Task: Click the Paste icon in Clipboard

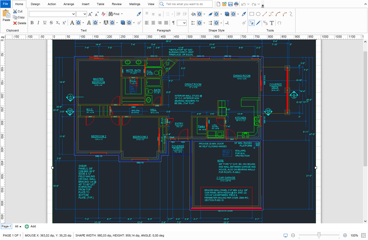Action: coord(6,15)
